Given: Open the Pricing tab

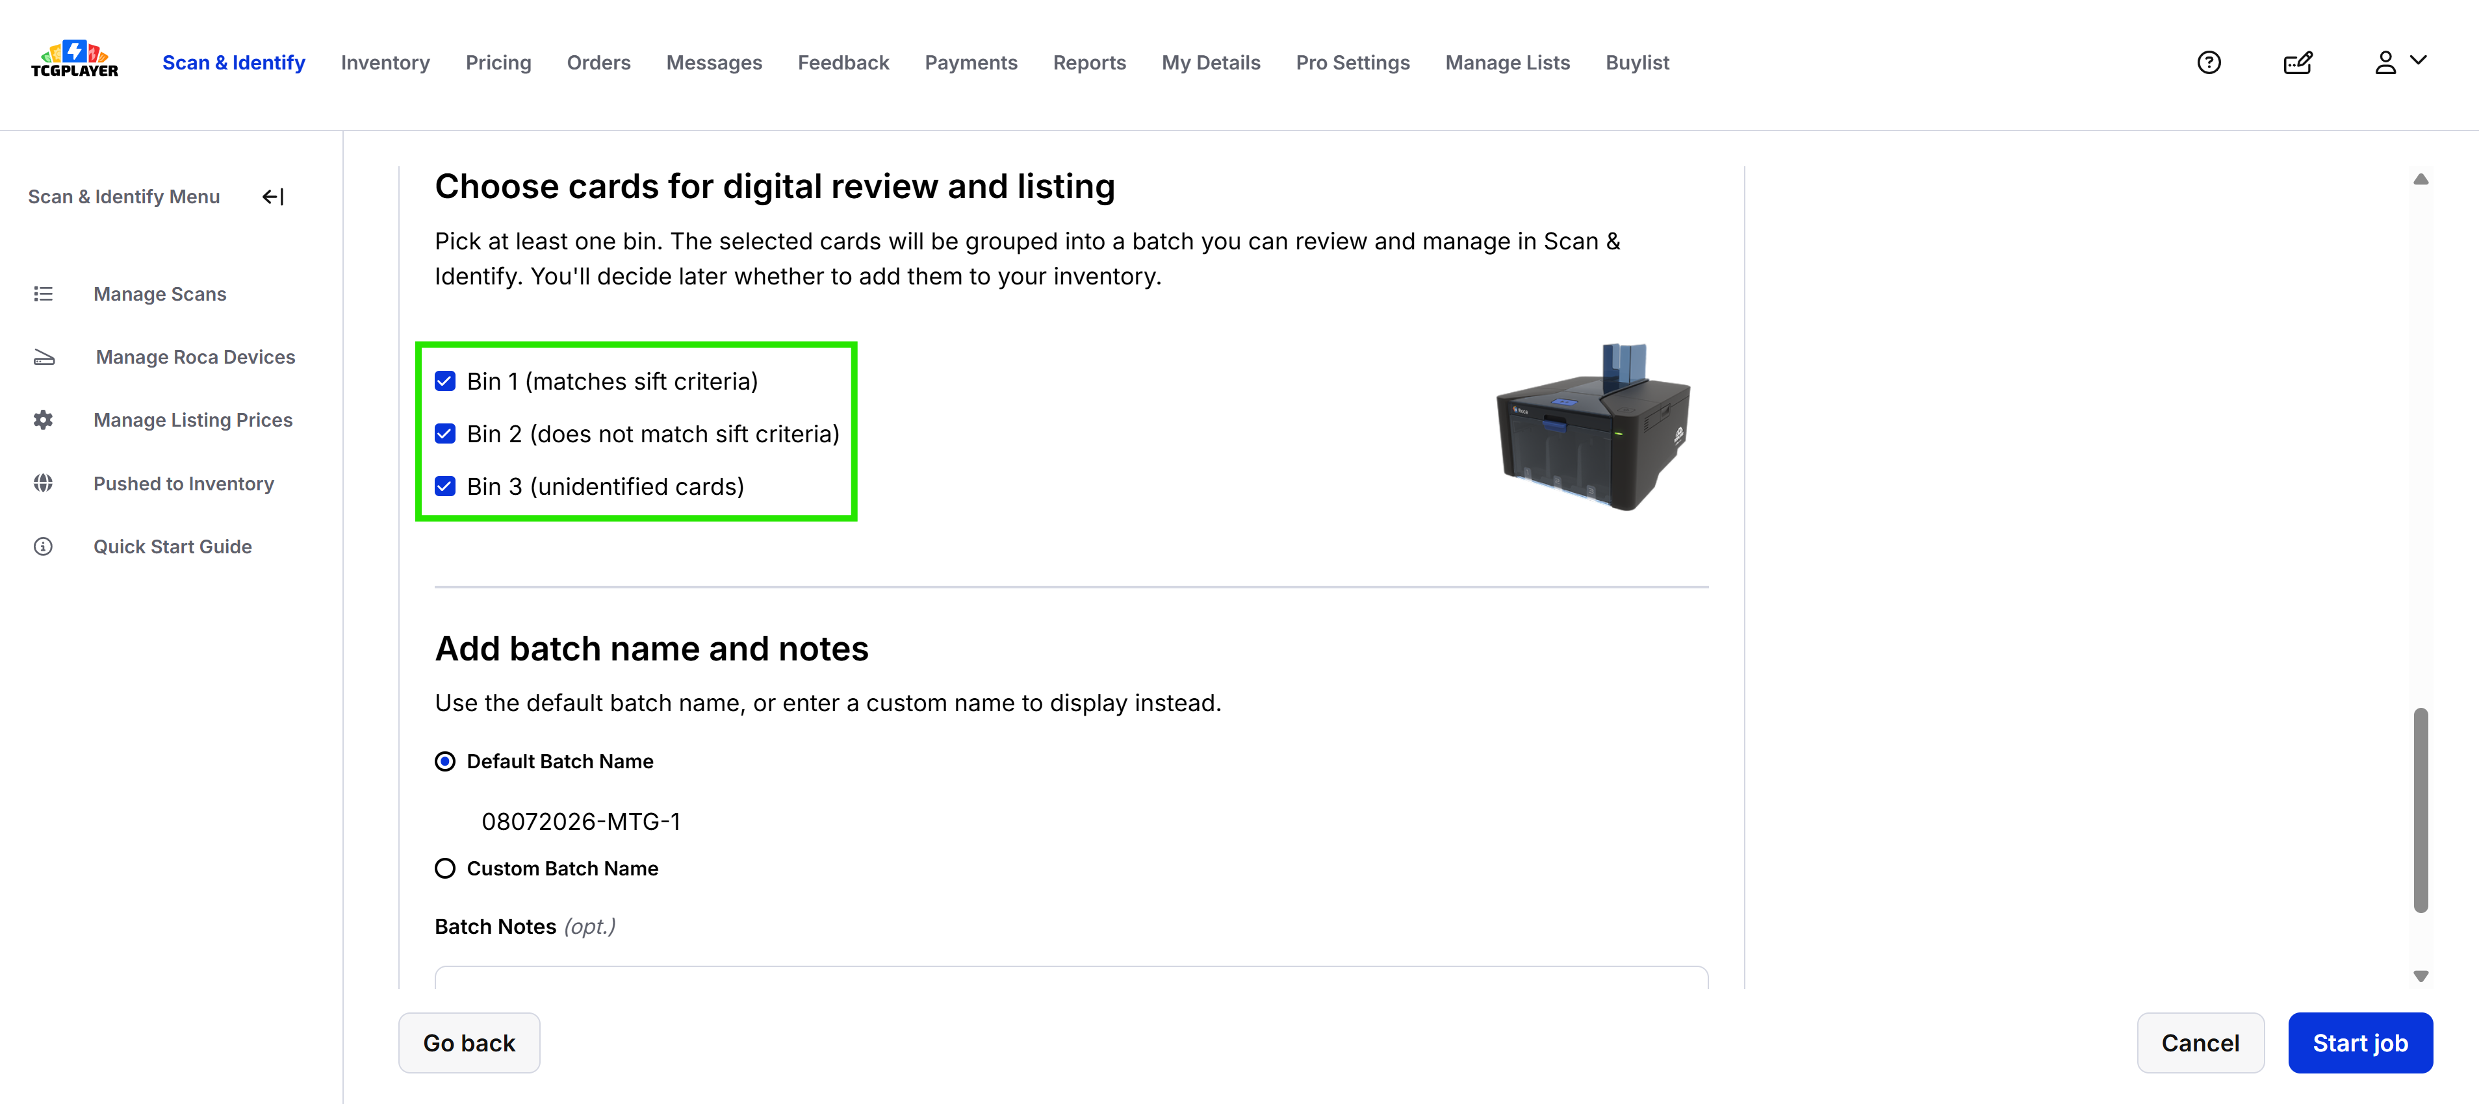Looking at the screenshot, I should [498, 62].
